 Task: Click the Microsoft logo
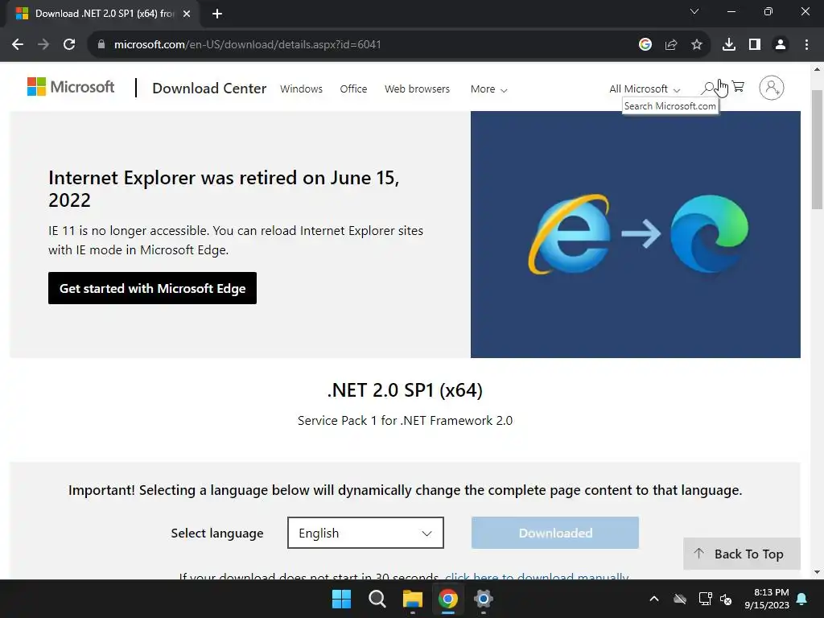[71, 87]
